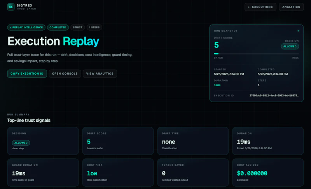
Task: Select the truncated execution ID text
Action: (x=274, y=95)
